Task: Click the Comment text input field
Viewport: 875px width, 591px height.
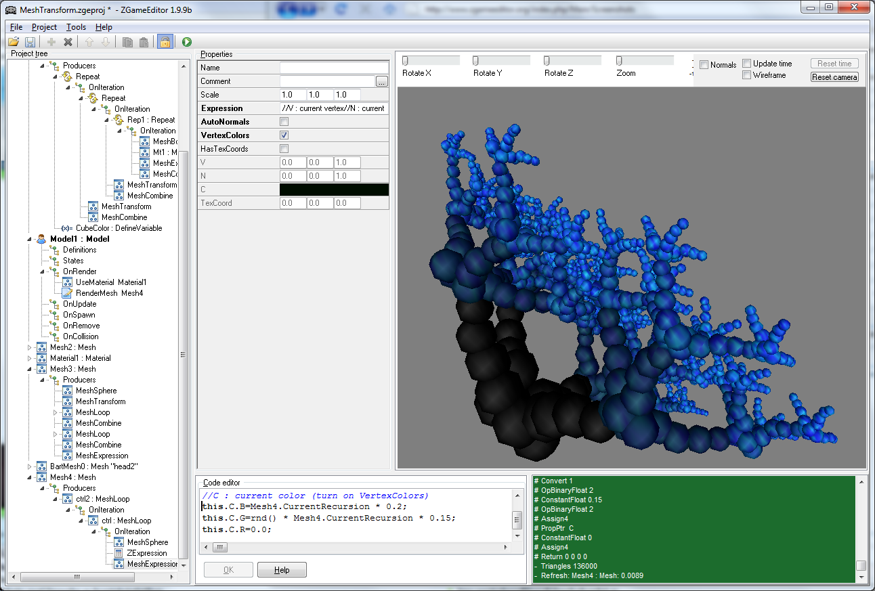Action: pos(327,81)
